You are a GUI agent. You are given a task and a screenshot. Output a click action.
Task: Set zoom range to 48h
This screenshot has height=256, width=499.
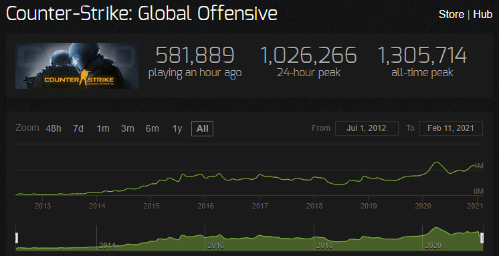54,129
